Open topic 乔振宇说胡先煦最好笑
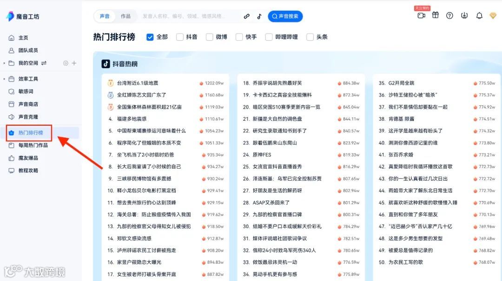 pos(277,83)
